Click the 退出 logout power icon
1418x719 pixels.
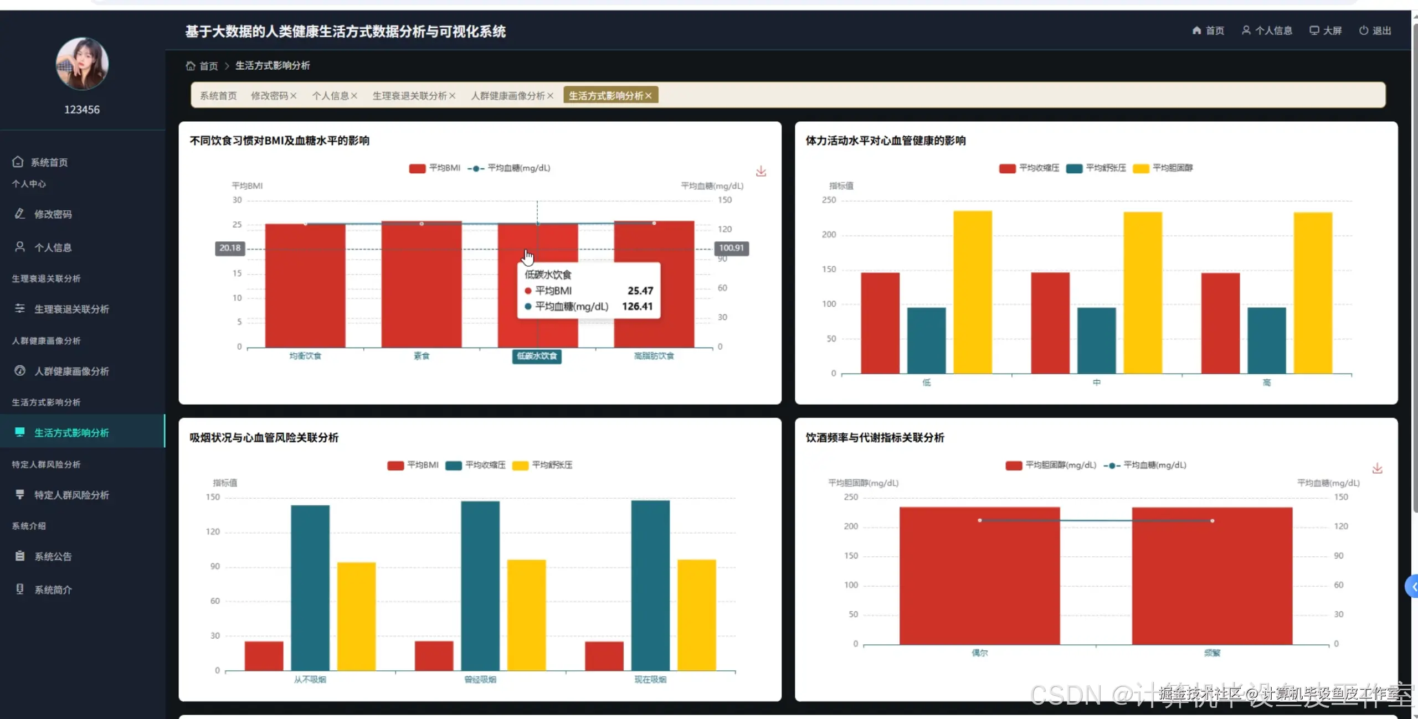(1363, 30)
